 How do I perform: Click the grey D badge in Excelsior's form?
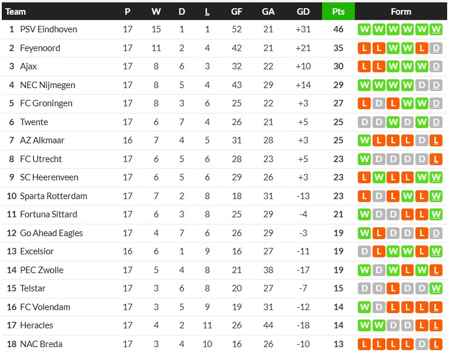tap(364, 251)
